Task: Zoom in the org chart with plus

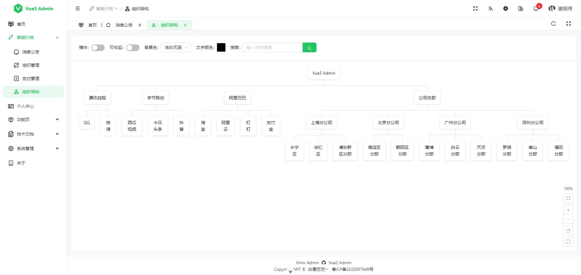Action: pos(568,210)
